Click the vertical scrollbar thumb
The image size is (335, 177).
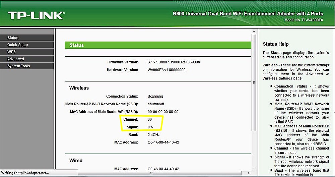point(254,82)
